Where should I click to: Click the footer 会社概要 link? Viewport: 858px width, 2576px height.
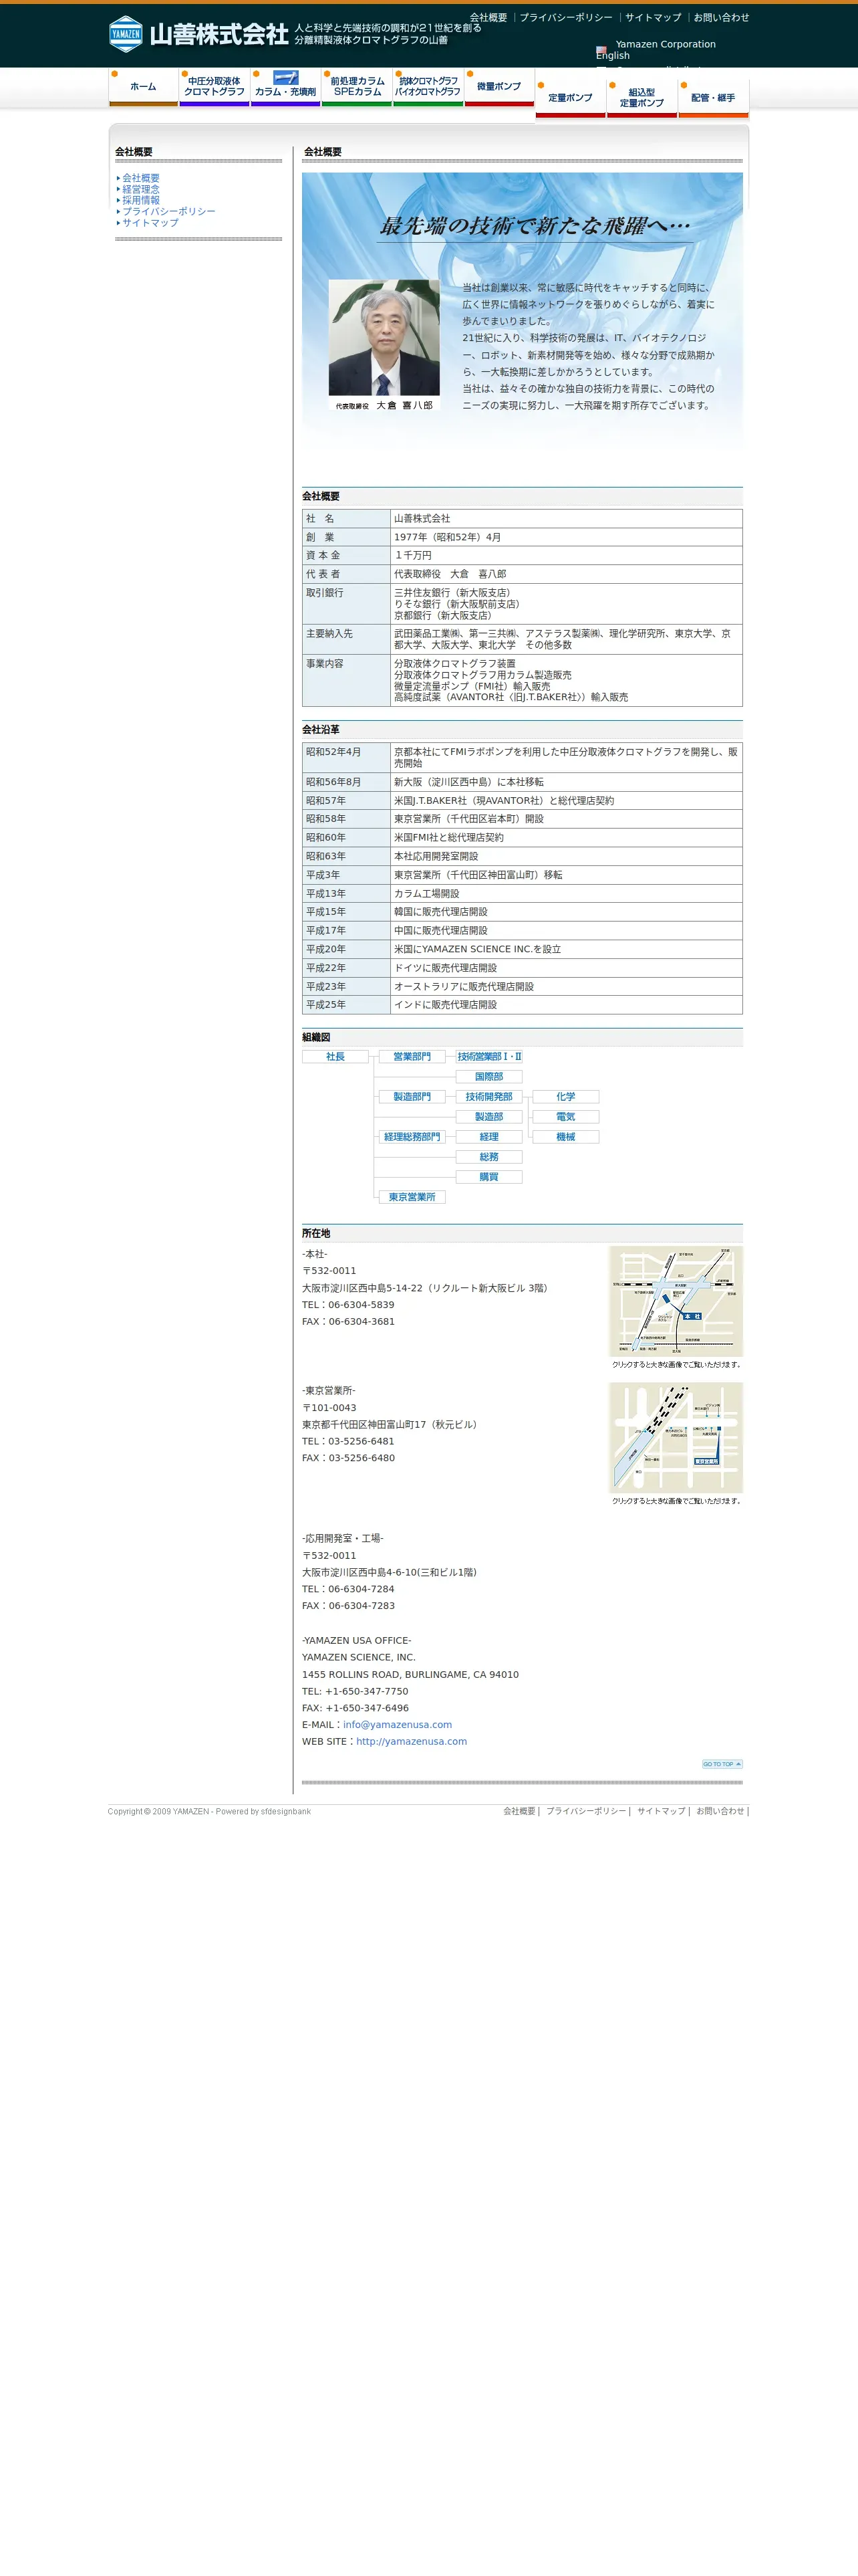click(519, 1811)
